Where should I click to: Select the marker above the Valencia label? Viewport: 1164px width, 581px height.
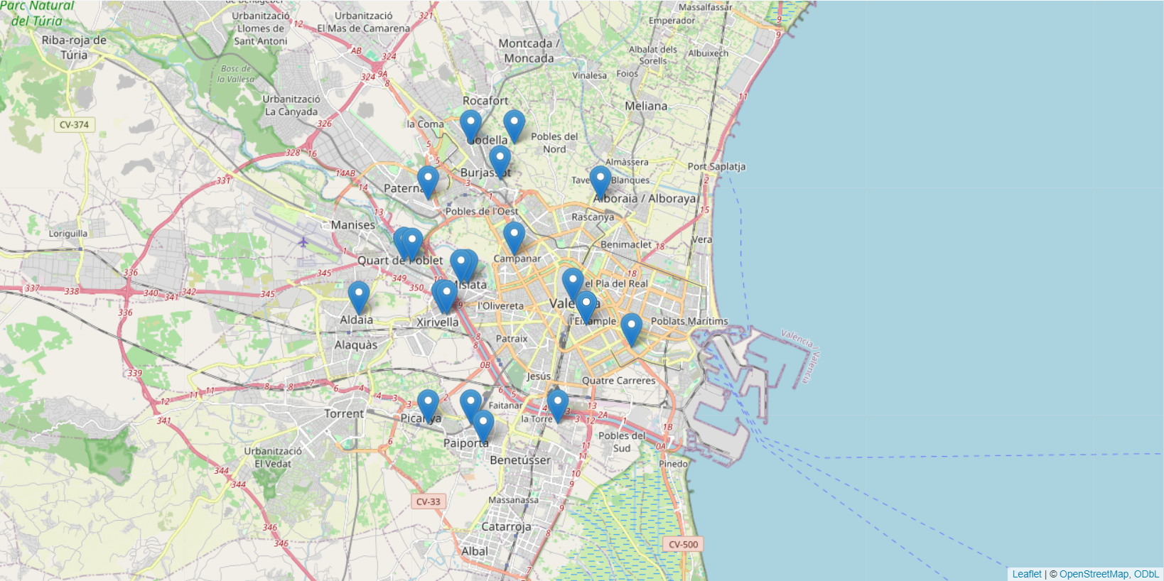pyautogui.click(x=573, y=282)
